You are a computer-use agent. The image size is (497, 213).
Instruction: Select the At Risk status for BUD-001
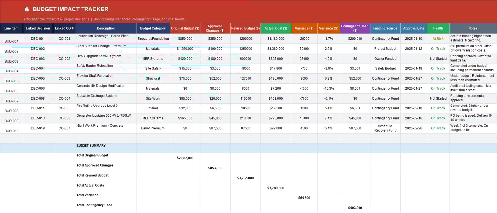click(x=438, y=38)
